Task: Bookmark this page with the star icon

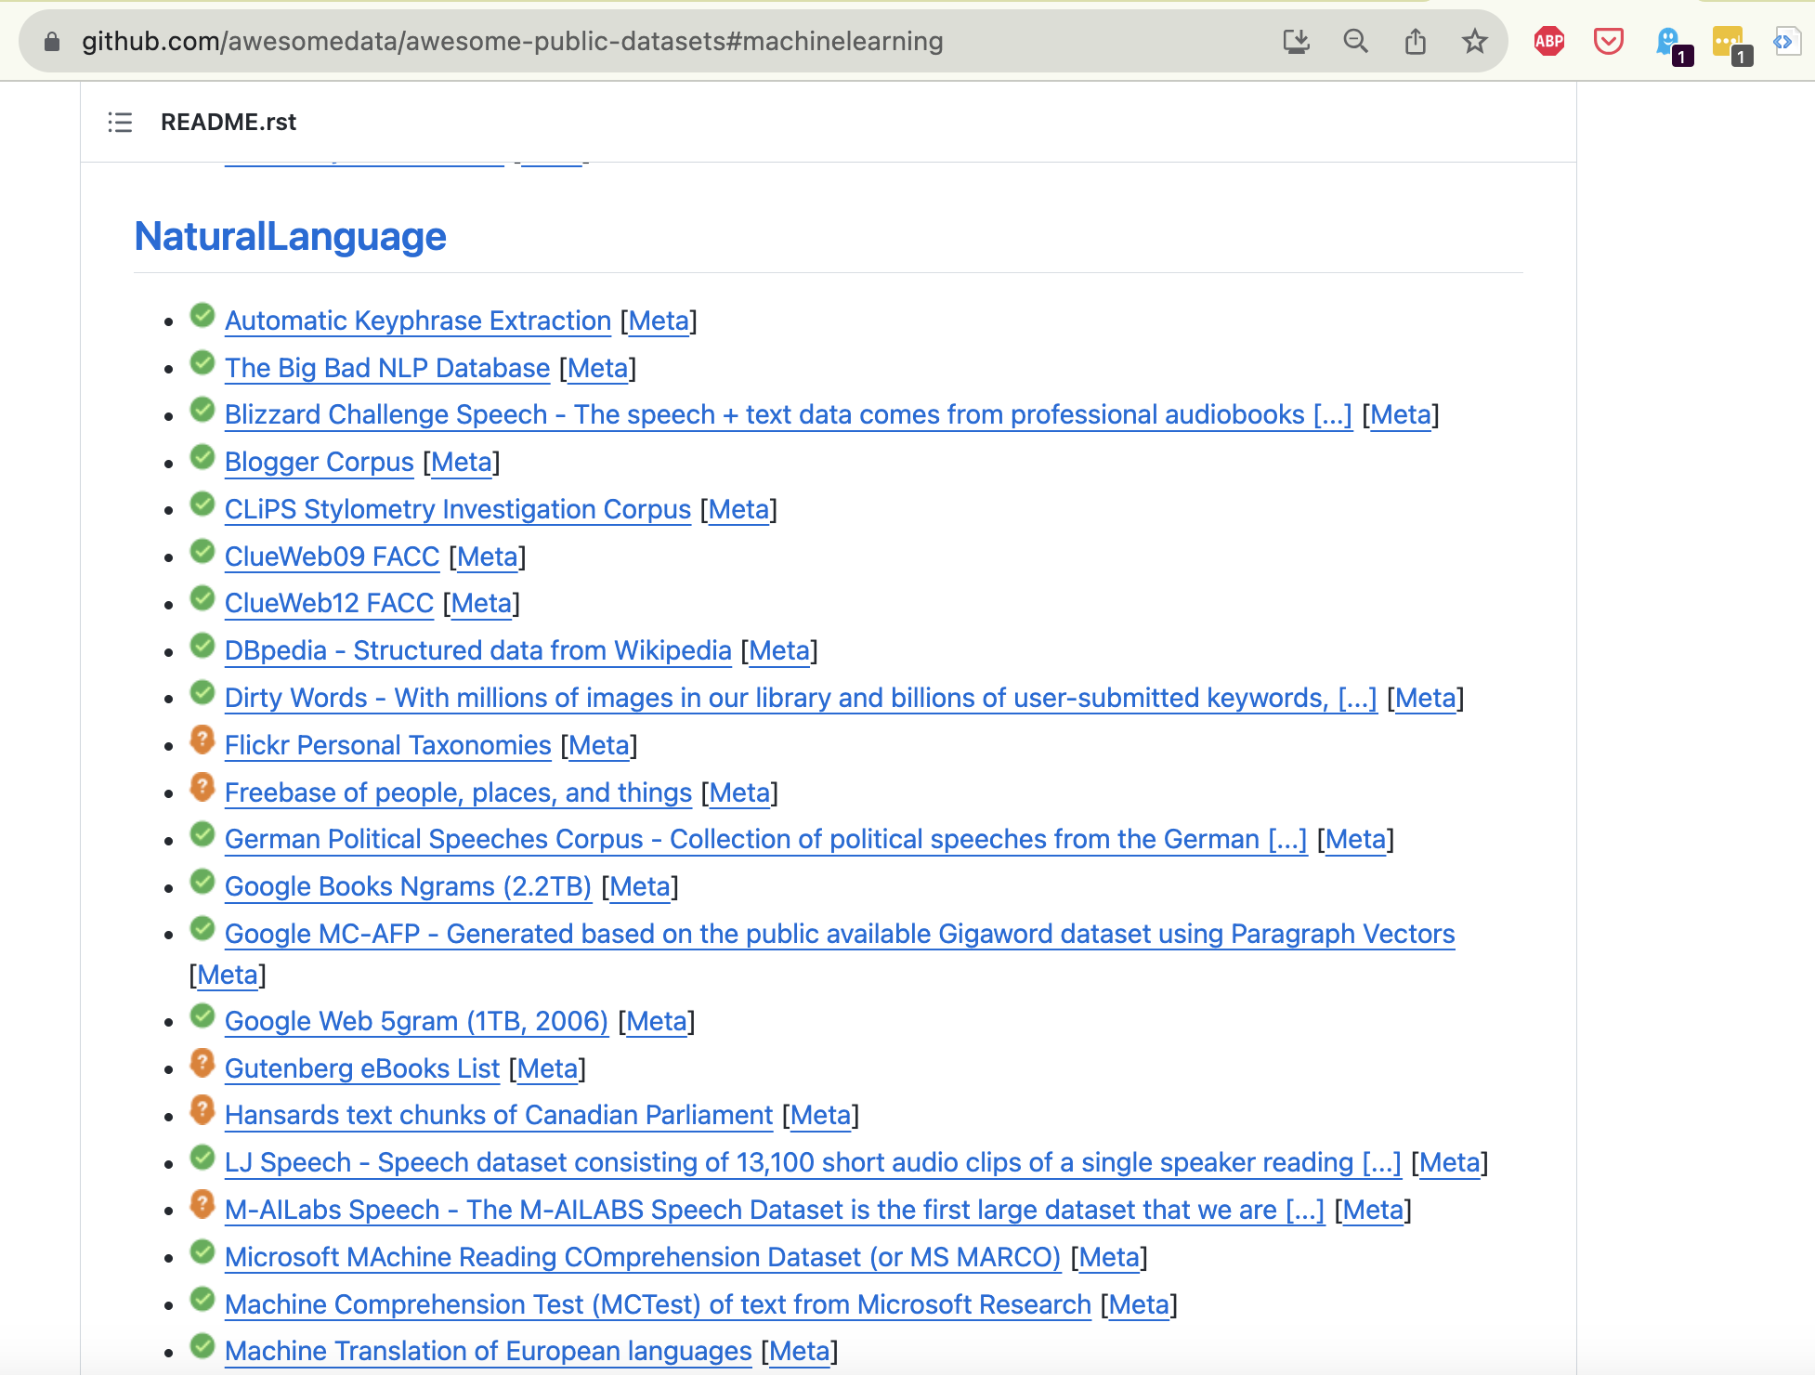Action: tap(1474, 41)
